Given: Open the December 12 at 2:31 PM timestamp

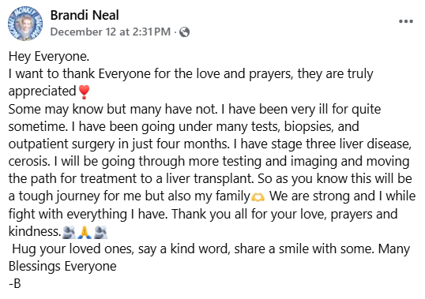Looking at the screenshot, I should point(111,32).
